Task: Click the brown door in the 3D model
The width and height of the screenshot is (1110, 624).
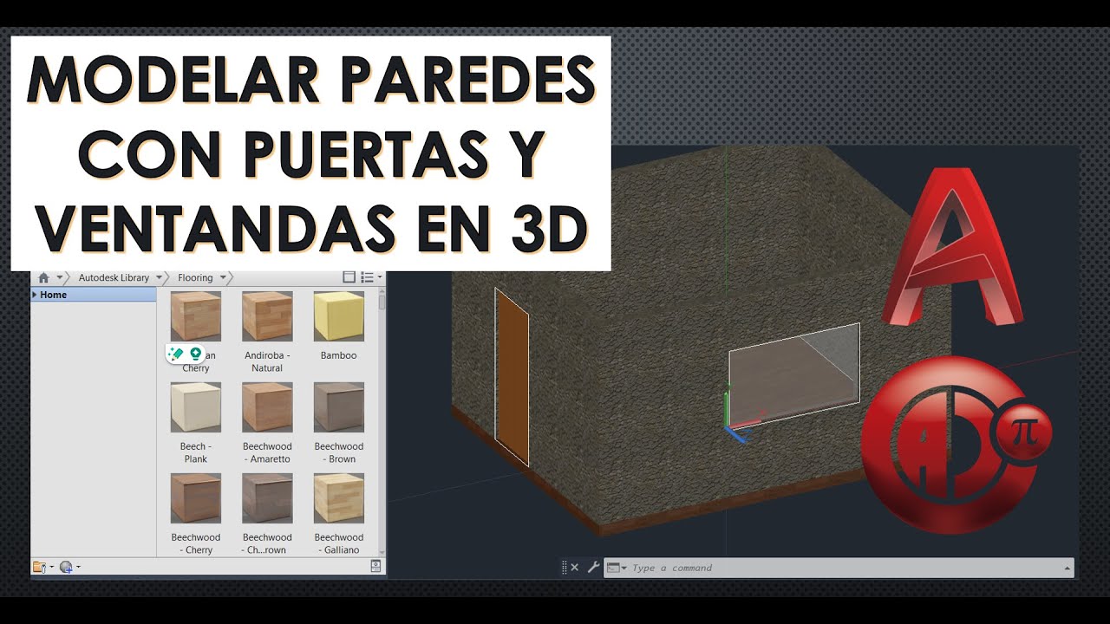Action: [512, 377]
